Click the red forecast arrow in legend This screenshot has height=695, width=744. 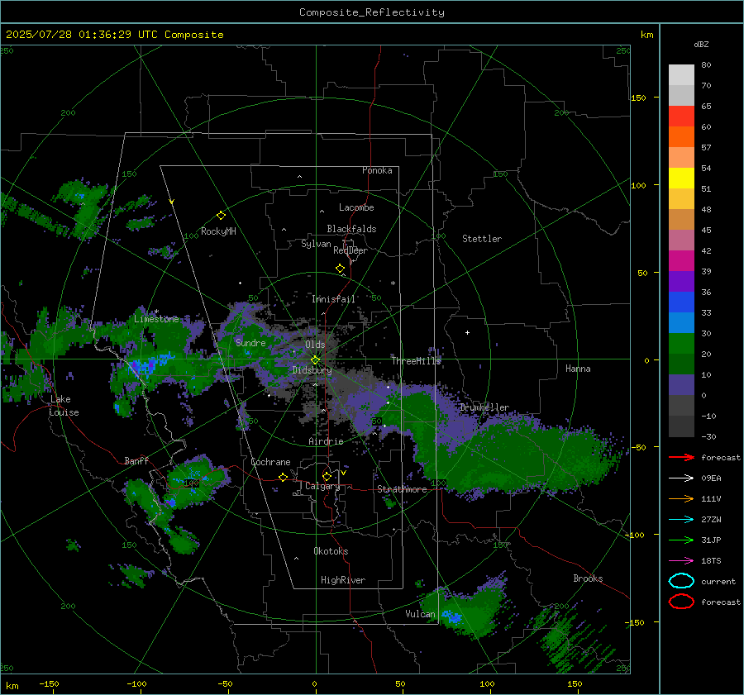pos(681,457)
